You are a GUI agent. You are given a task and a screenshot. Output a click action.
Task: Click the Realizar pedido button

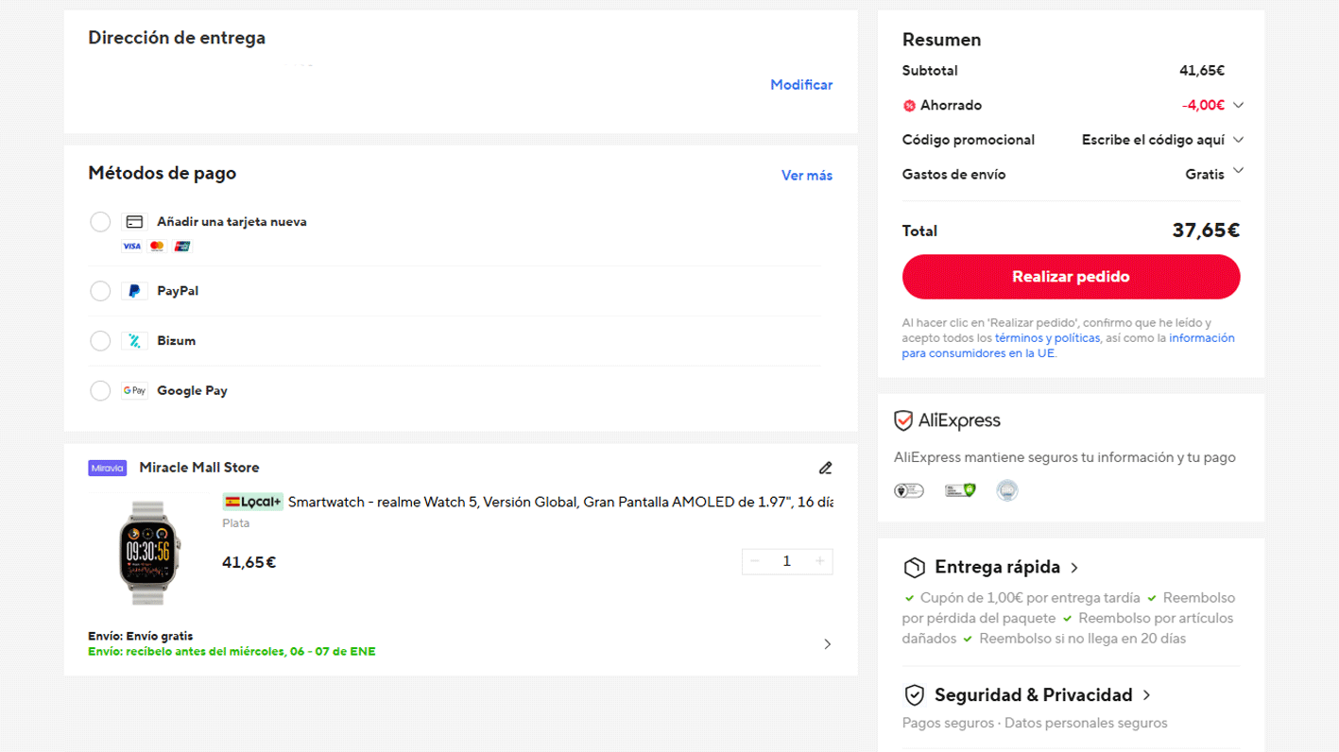pos(1071,277)
